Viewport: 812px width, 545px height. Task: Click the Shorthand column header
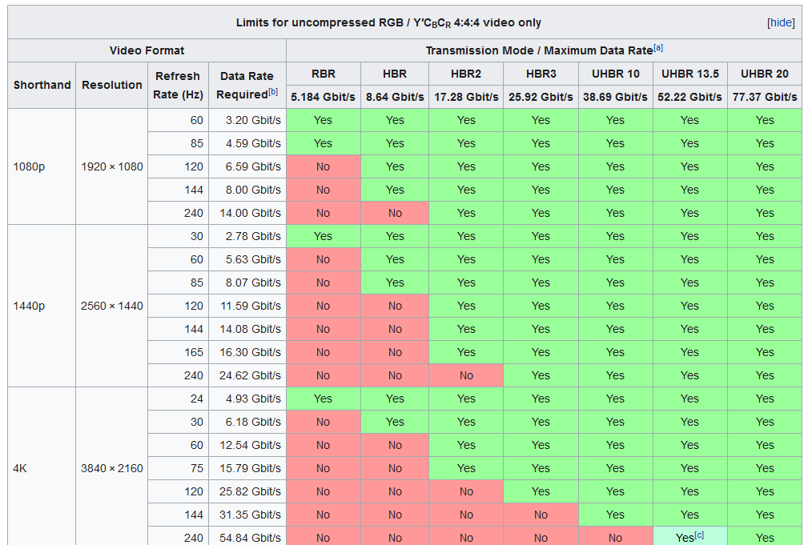click(42, 85)
